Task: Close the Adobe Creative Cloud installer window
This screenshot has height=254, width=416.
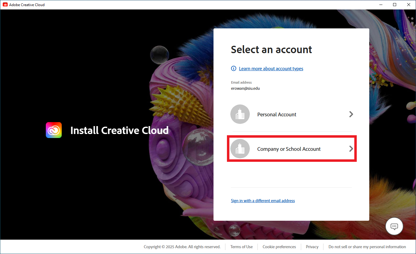Action: 409,5
